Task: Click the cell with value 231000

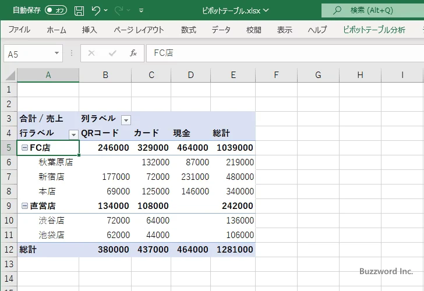Action: pos(190,177)
